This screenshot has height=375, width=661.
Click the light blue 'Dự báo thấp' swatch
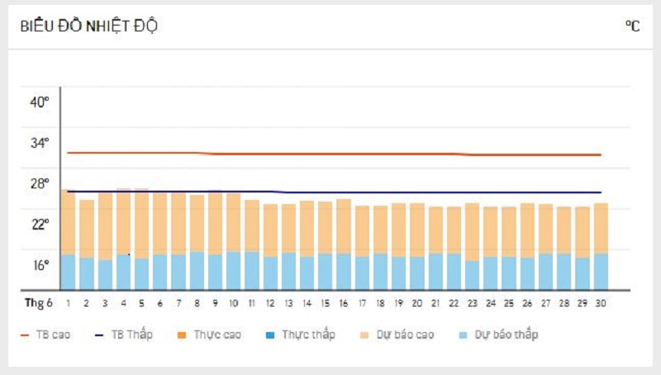[463, 335]
